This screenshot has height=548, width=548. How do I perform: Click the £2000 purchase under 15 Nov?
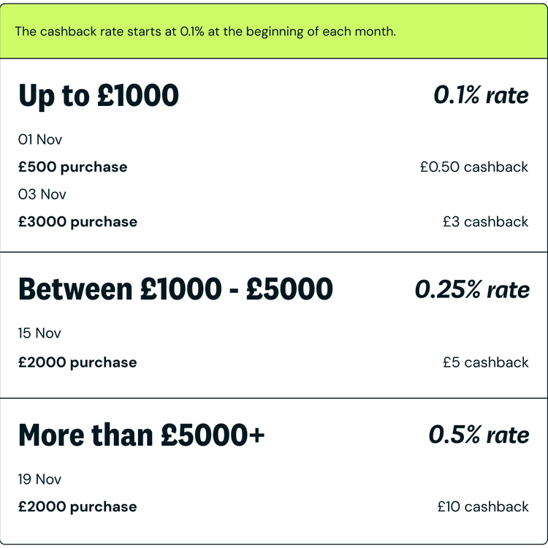tap(77, 362)
